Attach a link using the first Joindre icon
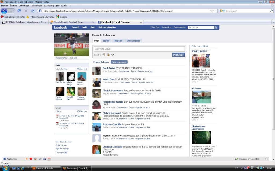 [x=104, y=55]
